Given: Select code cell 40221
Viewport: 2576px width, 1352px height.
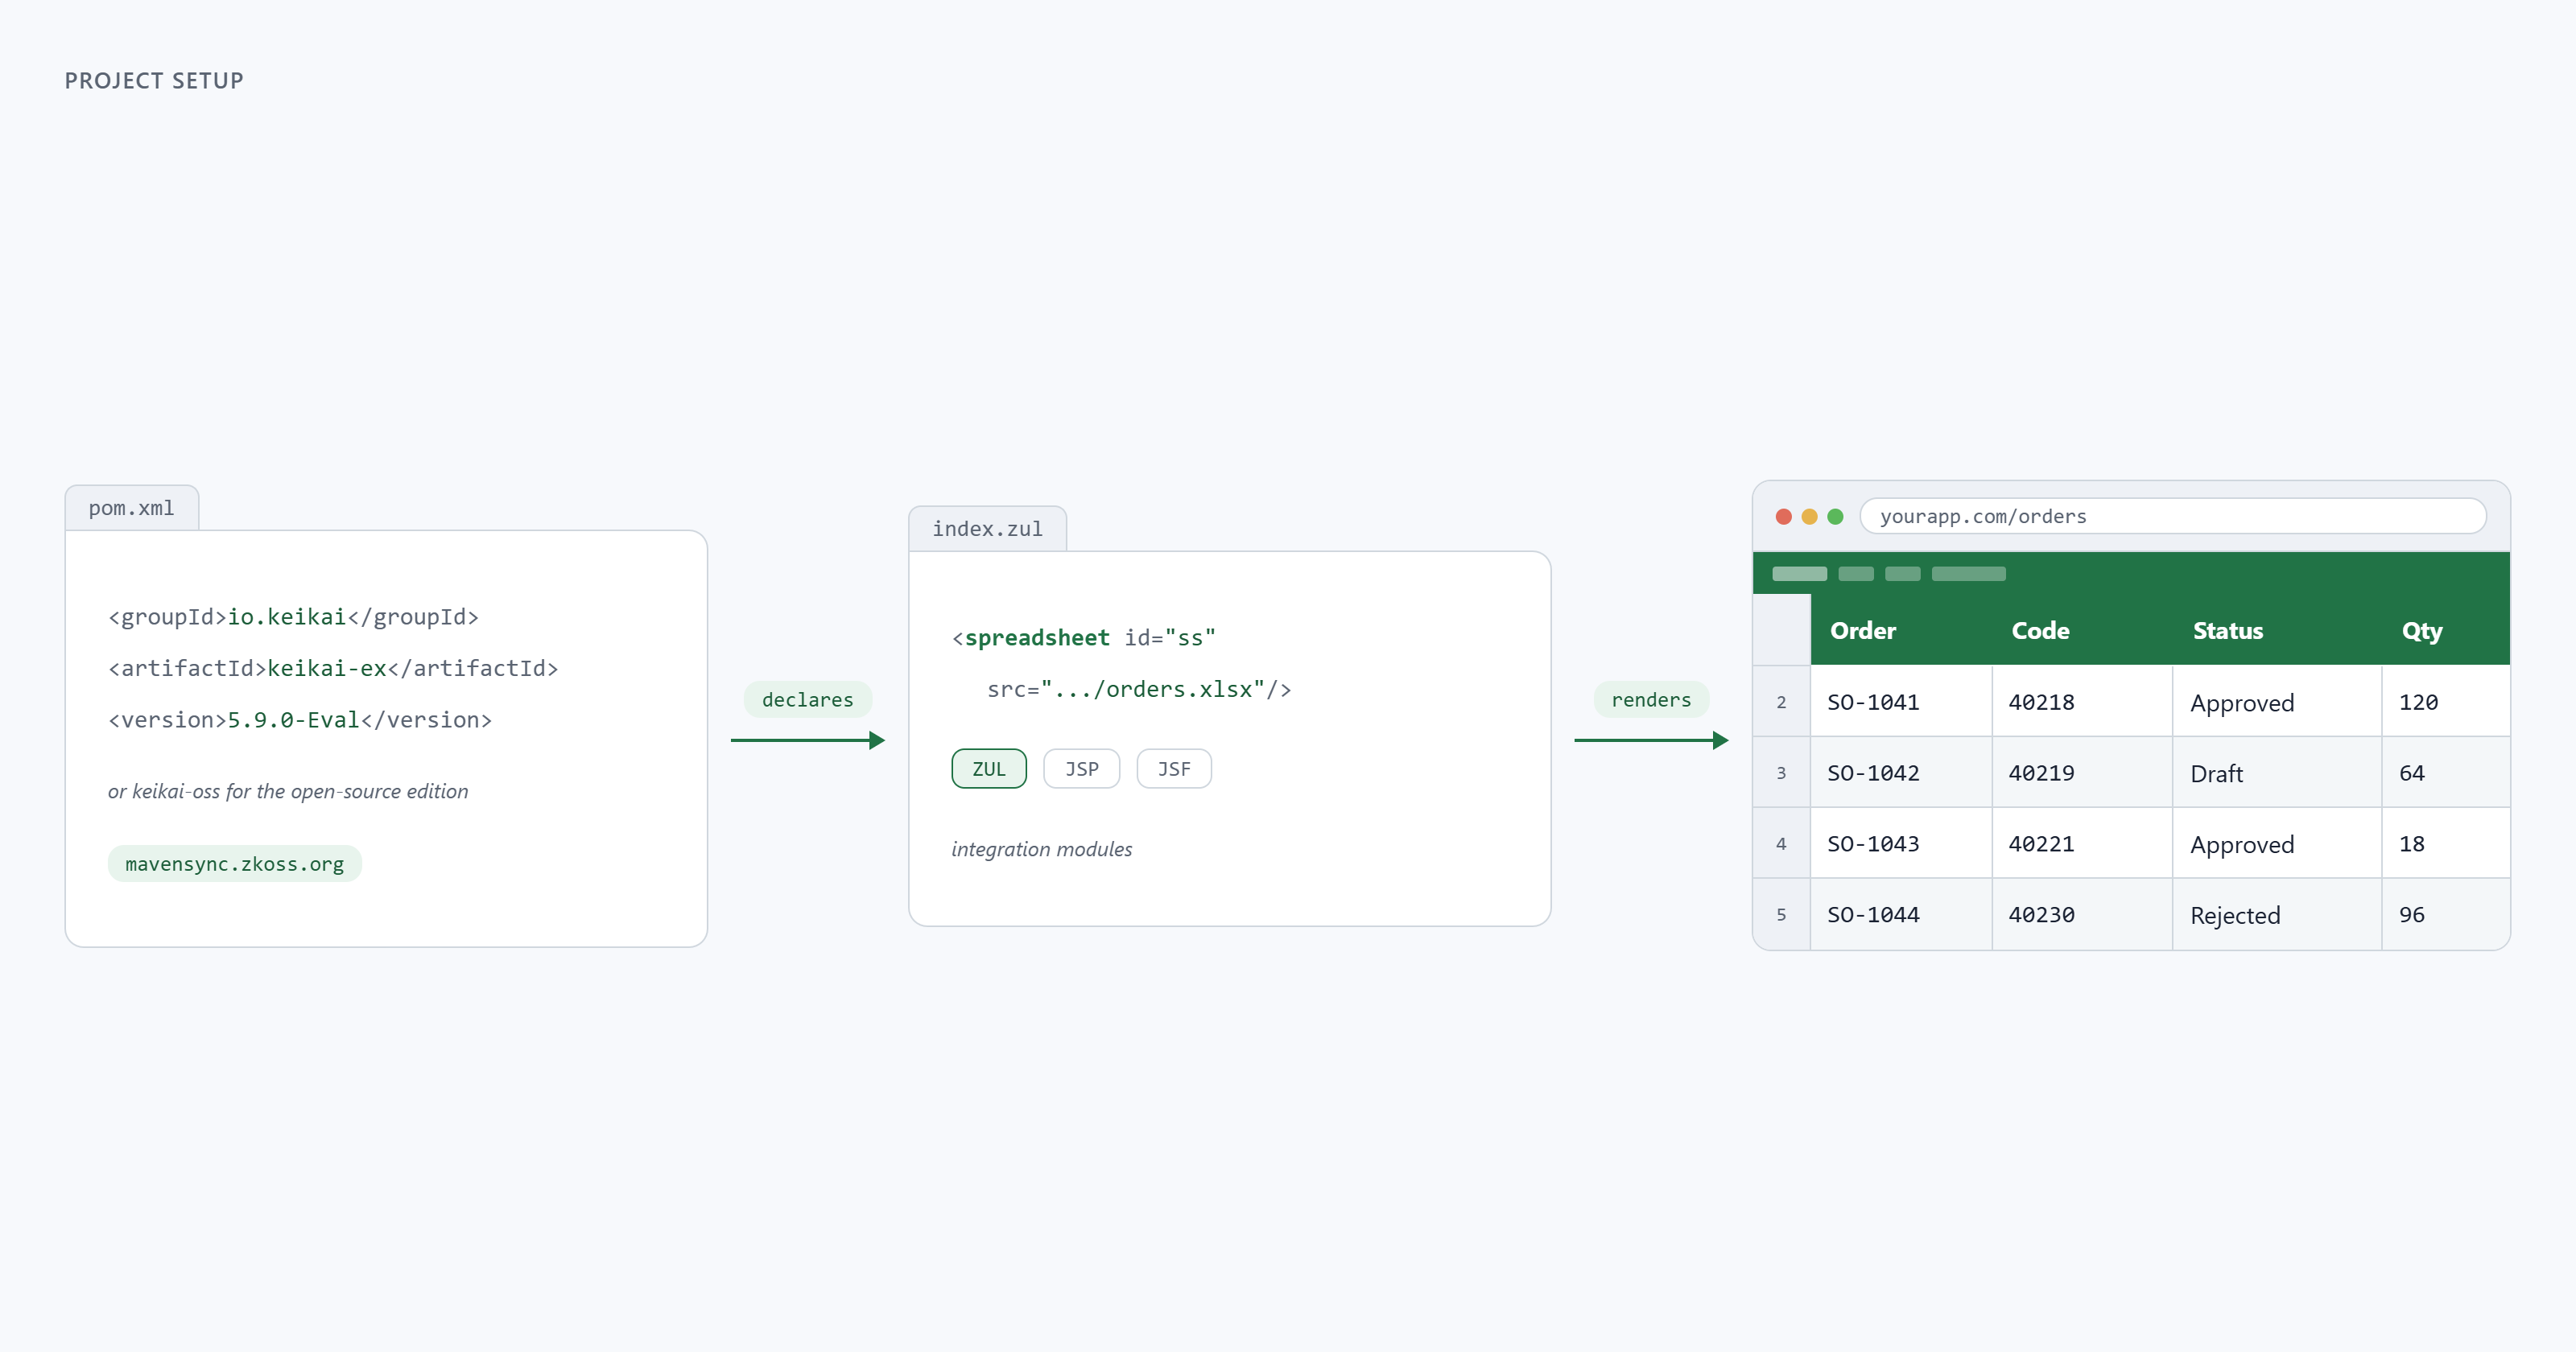Looking at the screenshot, I should (x=2082, y=844).
